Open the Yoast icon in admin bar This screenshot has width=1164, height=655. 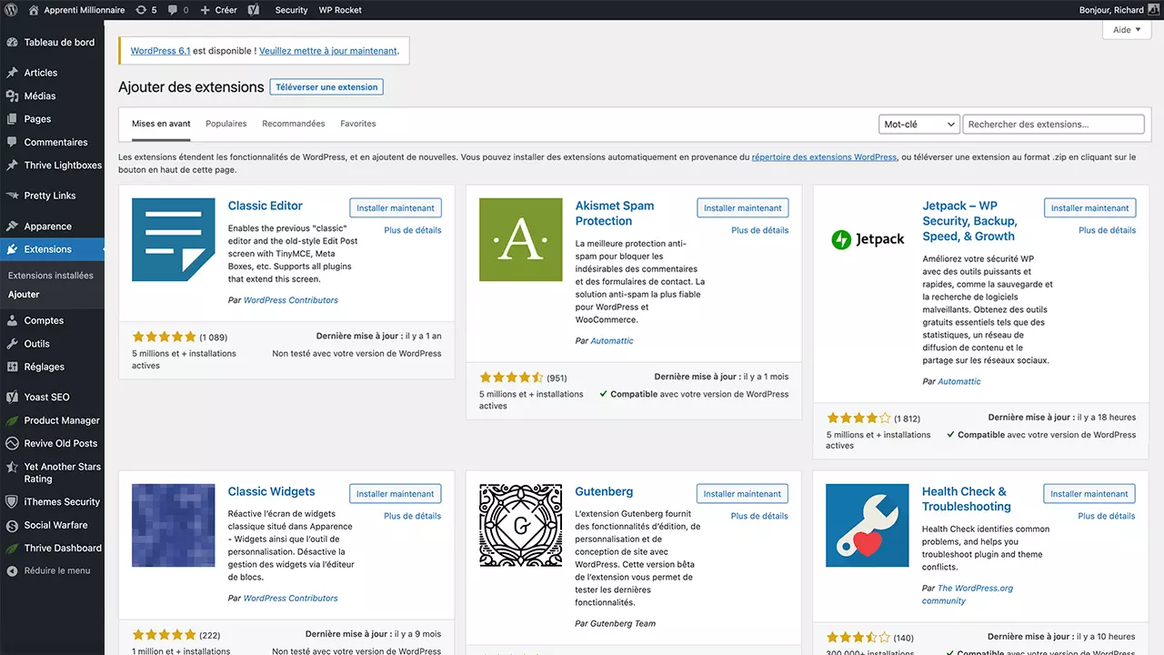click(255, 10)
